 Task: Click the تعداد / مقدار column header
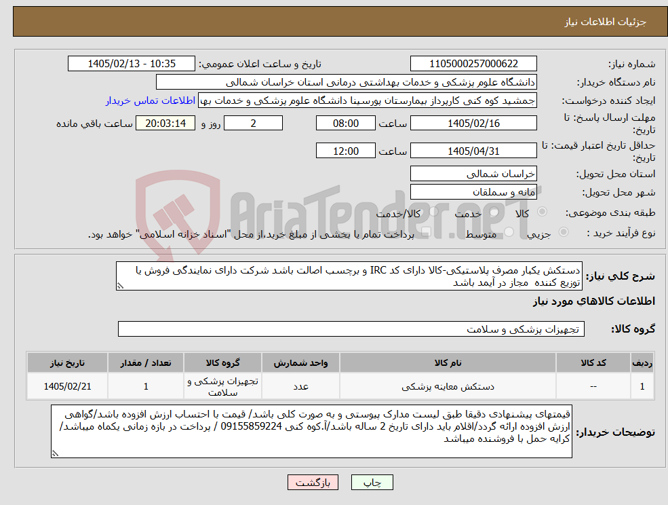click(x=146, y=362)
